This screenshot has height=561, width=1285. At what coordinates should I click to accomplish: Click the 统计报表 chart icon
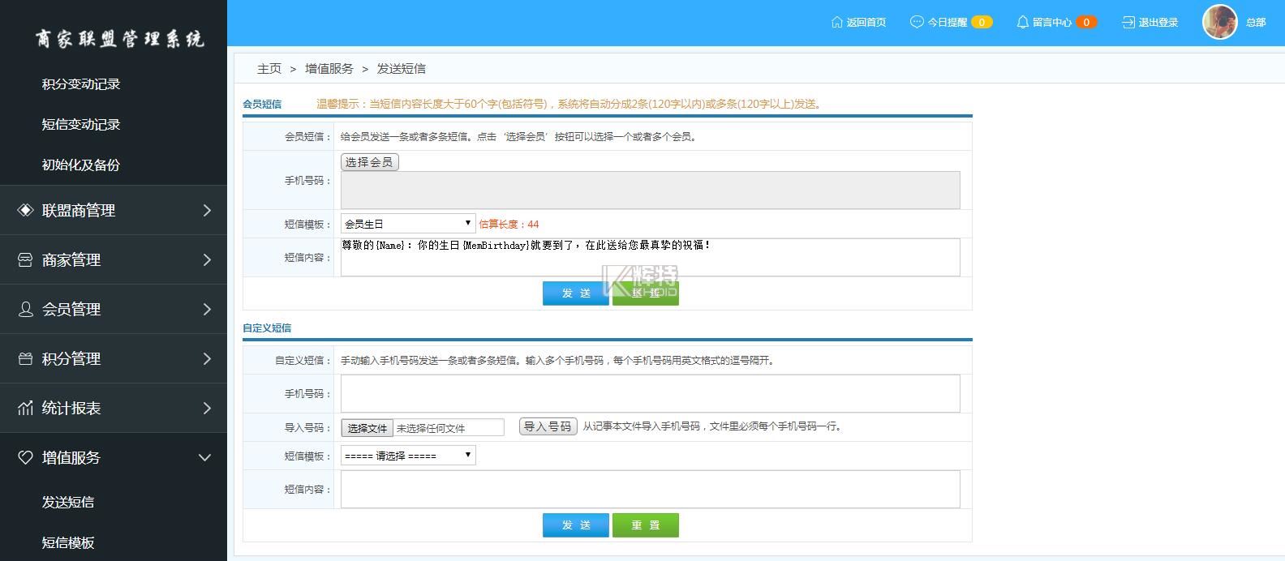(25, 408)
